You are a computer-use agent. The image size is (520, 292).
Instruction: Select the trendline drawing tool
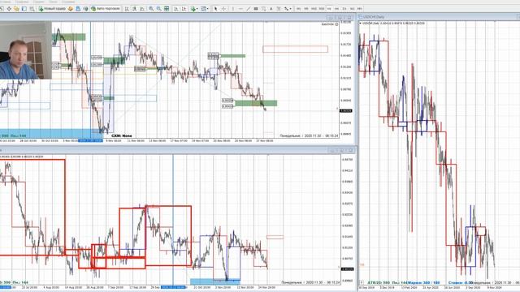coord(248,9)
